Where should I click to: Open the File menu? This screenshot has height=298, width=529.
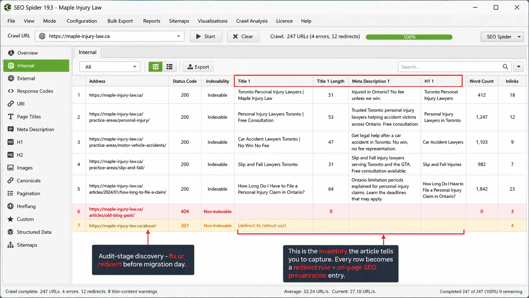click(x=11, y=21)
